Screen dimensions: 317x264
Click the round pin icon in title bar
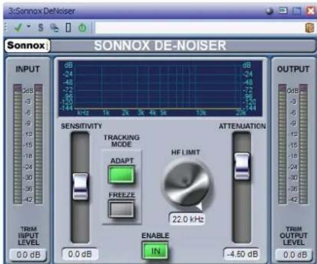pos(270,11)
